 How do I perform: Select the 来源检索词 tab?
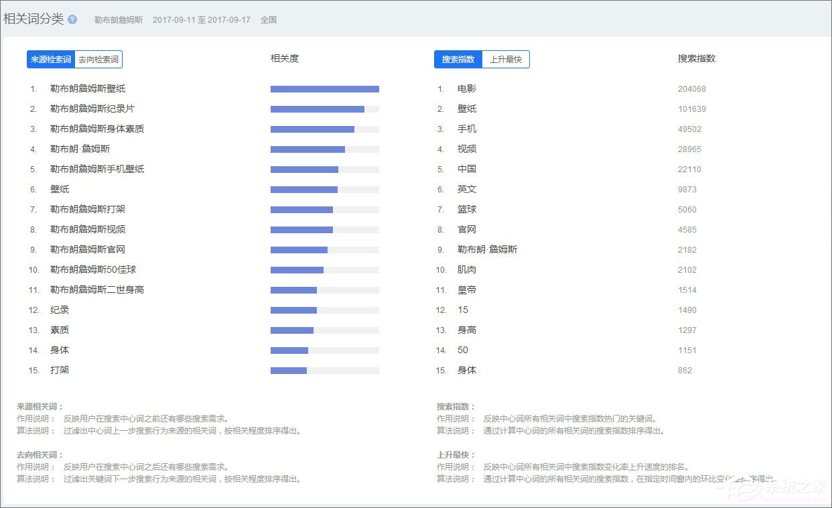(50, 59)
